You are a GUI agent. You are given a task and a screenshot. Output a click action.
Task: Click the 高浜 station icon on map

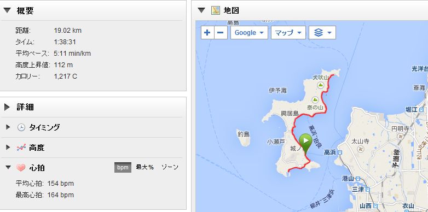340,152
